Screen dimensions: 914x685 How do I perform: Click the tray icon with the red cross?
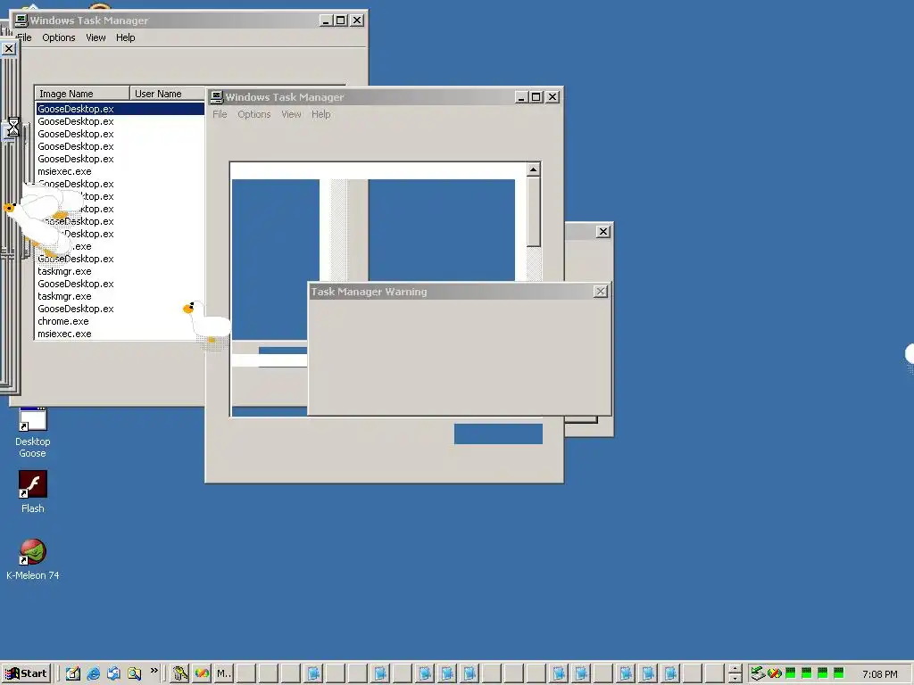[x=775, y=673]
